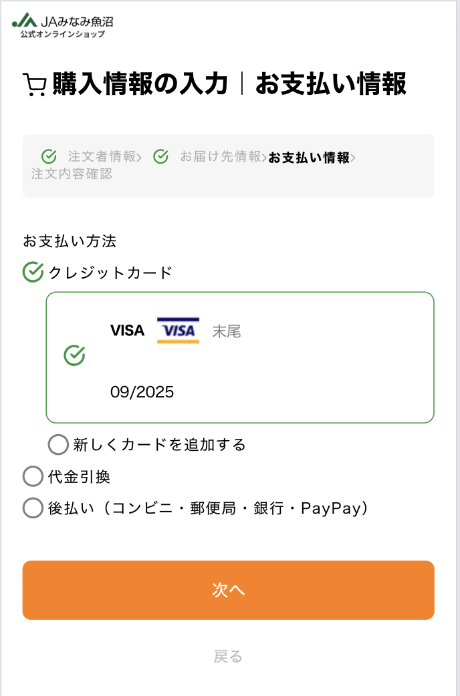Click the chevron after お支払い情報 step

coord(353,158)
